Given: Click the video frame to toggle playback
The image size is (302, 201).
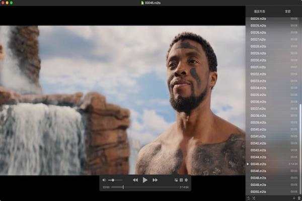Looking at the screenshot, I should click(123, 100).
